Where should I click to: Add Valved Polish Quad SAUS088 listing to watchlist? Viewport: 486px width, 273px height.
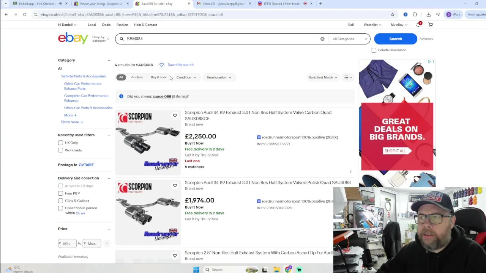pyautogui.click(x=175, y=185)
